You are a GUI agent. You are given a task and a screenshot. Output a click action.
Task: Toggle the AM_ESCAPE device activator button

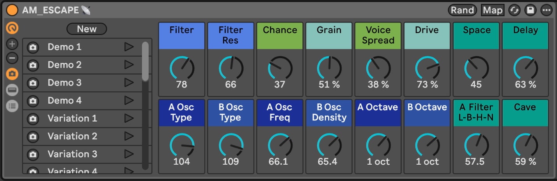tap(12, 10)
